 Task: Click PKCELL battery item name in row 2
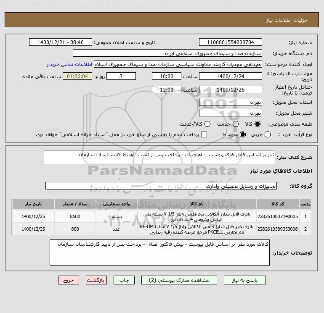coord(197,229)
